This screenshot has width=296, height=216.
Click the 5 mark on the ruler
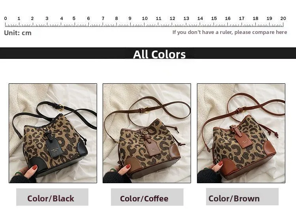74,19
